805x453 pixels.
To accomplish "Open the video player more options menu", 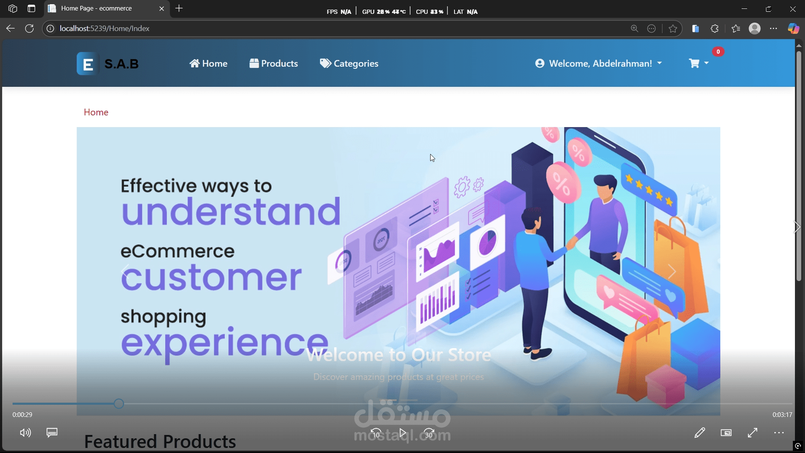I will point(779,432).
